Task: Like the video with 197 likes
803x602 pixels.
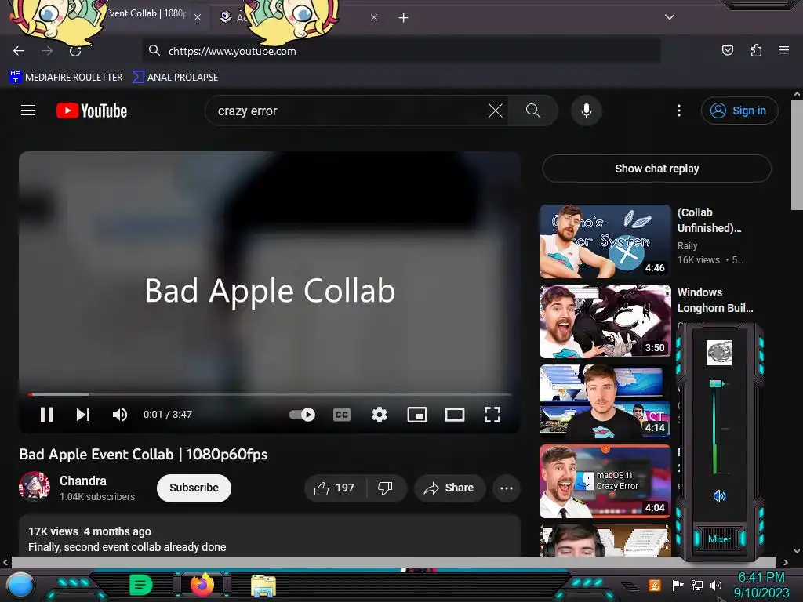Action: click(x=336, y=488)
